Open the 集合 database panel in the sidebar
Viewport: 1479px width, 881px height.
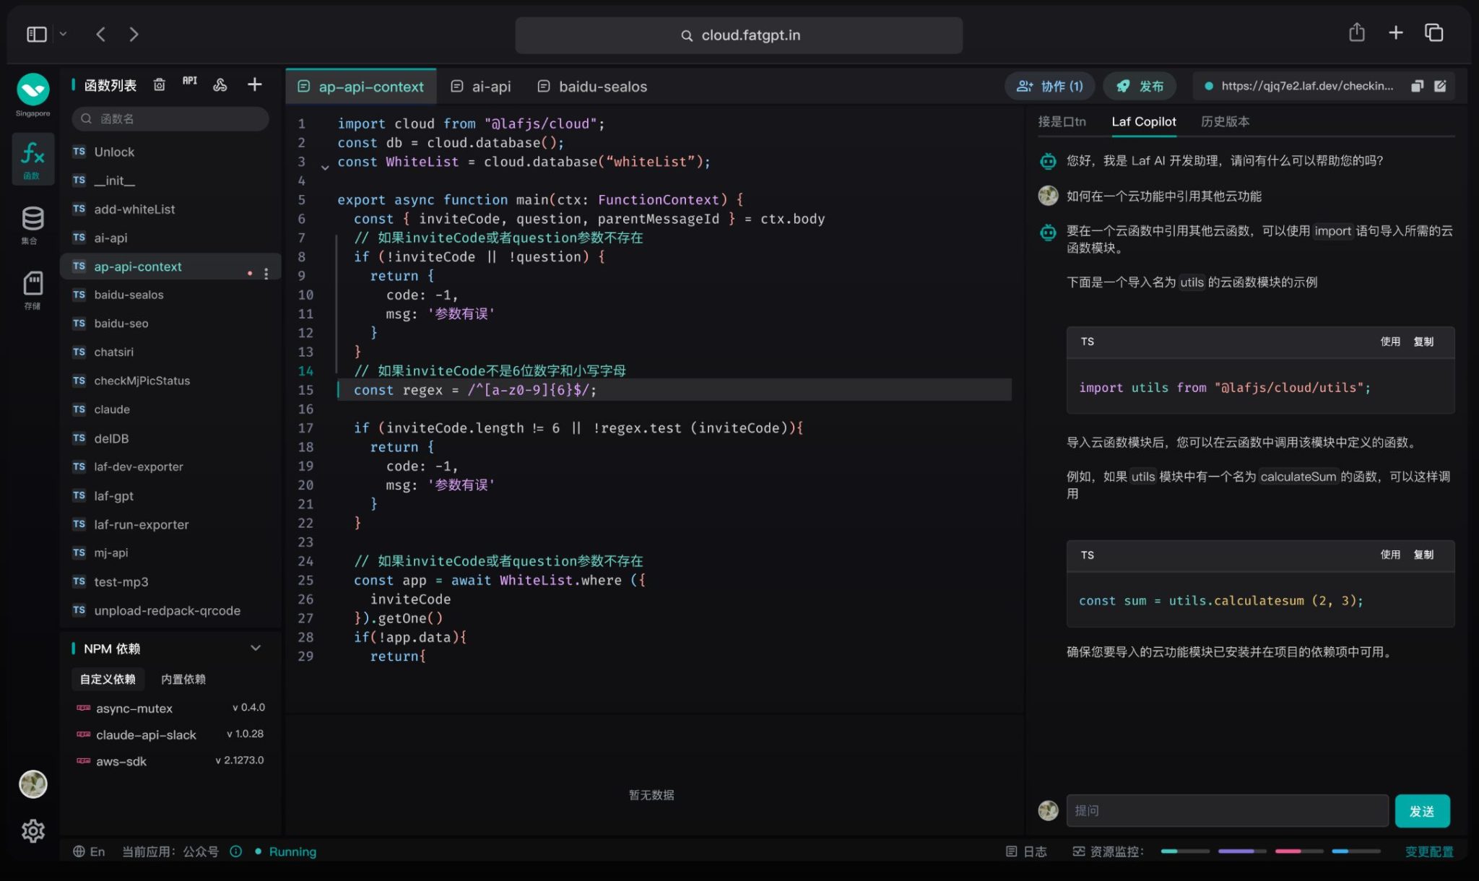coord(31,224)
